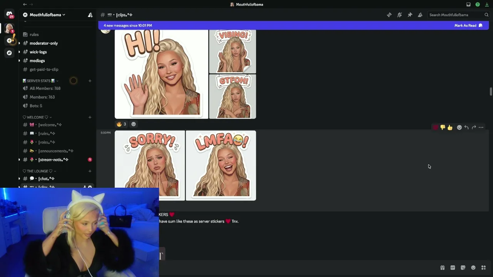Open the HI! sticker image
This screenshot has height=277, width=493.
pyautogui.click(x=161, y=74)
